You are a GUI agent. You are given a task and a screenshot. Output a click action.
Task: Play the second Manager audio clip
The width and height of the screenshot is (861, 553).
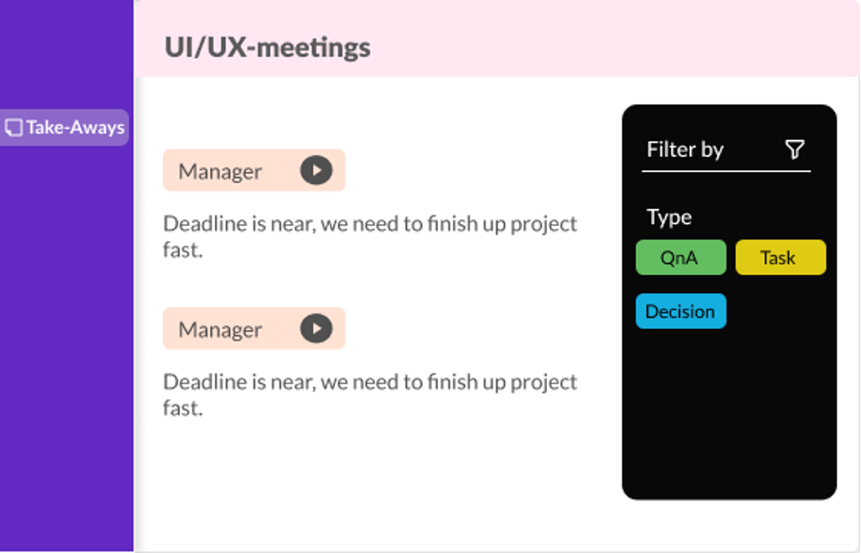(x=316, y=328)
